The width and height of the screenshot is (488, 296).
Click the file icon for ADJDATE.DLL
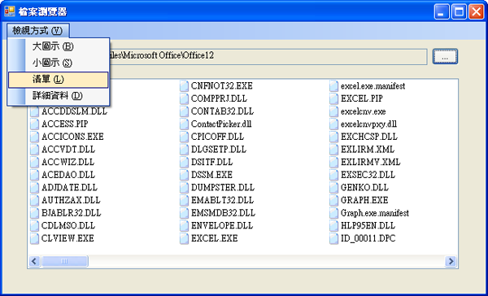pyautogui.click(x=34, y=188)
